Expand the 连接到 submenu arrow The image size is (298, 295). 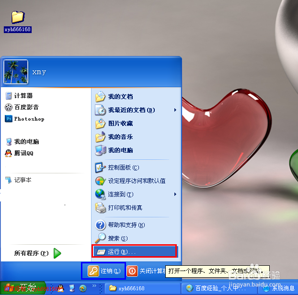[175, 194]
